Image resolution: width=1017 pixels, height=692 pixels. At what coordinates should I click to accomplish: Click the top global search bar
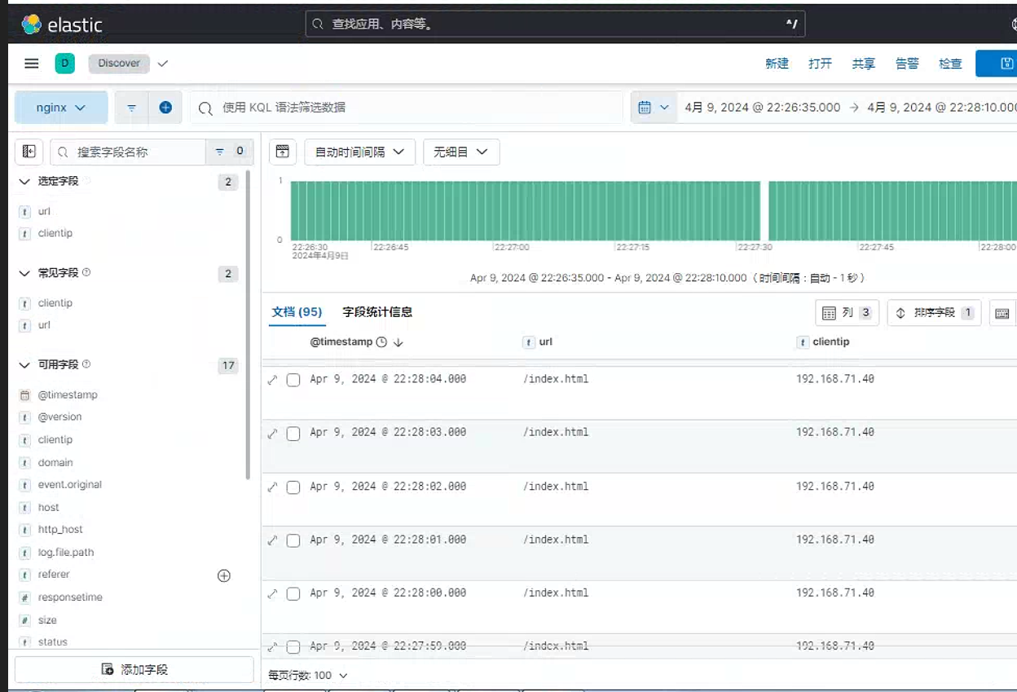[555, 24]
